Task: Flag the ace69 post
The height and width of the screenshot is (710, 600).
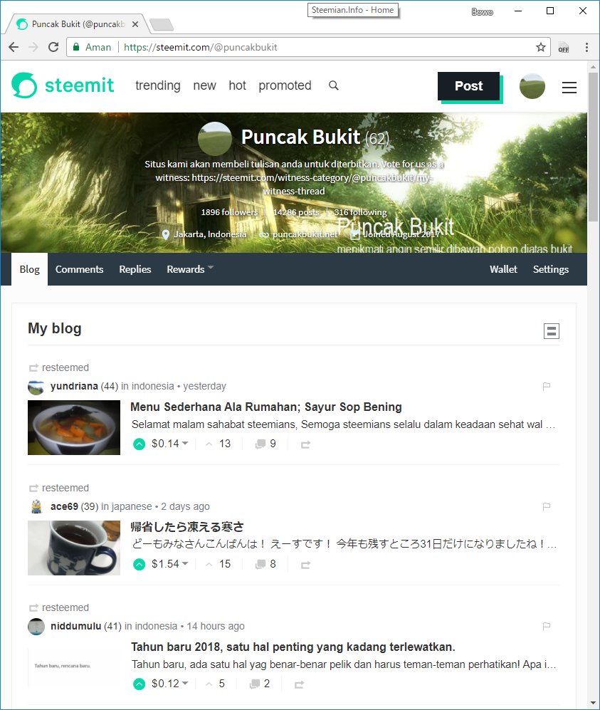Action: pyautogui.click(x=547, y=506)
